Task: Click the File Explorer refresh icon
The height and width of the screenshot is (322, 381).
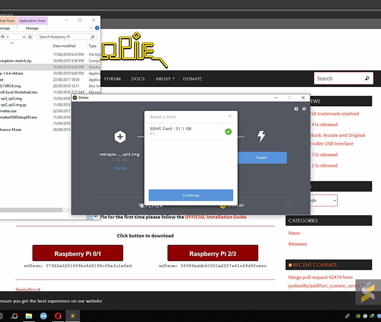Action: pos(30,37)
